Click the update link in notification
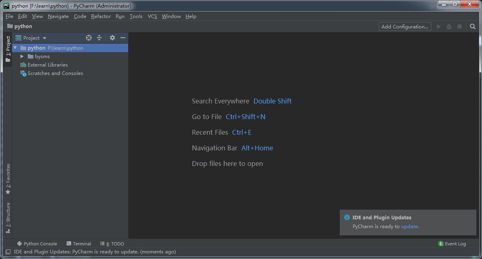This screenshot has height=259, width=482. click(409, 227)
